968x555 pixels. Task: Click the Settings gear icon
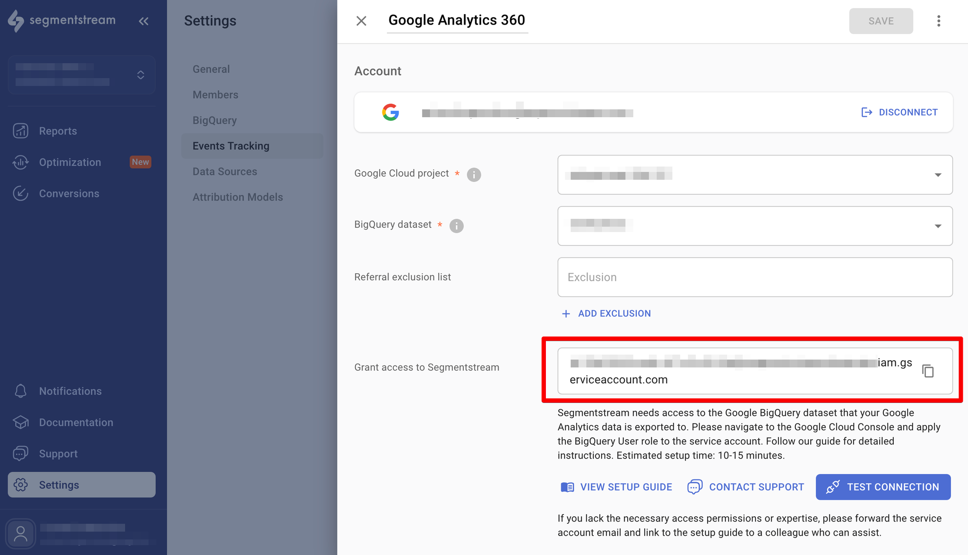pos(21,485)
